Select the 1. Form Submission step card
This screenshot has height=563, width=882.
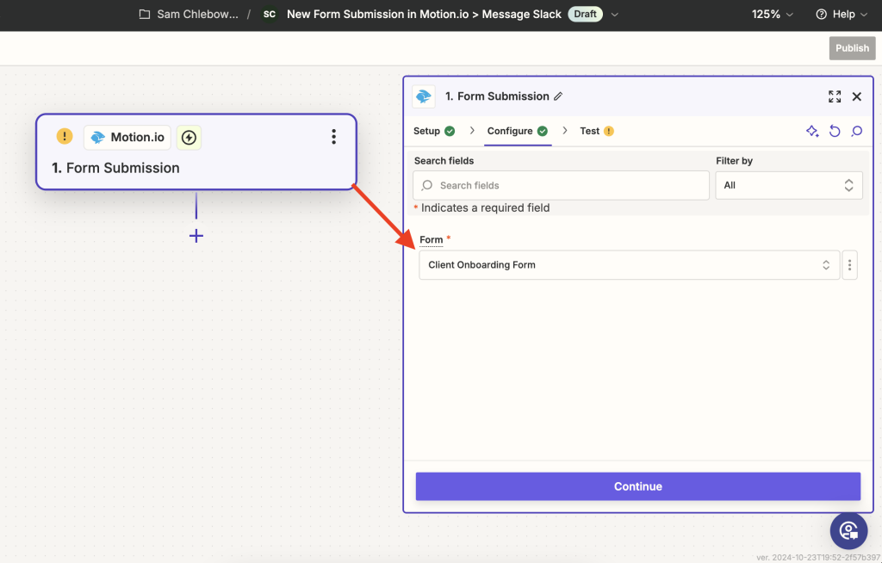point(196,152)
